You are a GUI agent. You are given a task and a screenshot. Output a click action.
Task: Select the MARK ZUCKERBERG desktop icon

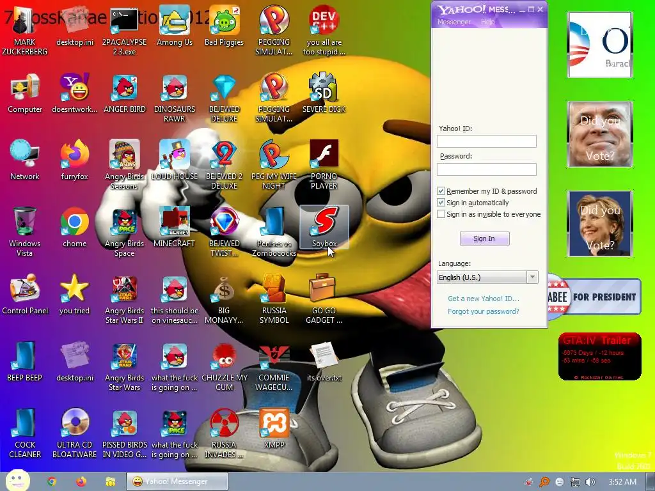point(25,30)
